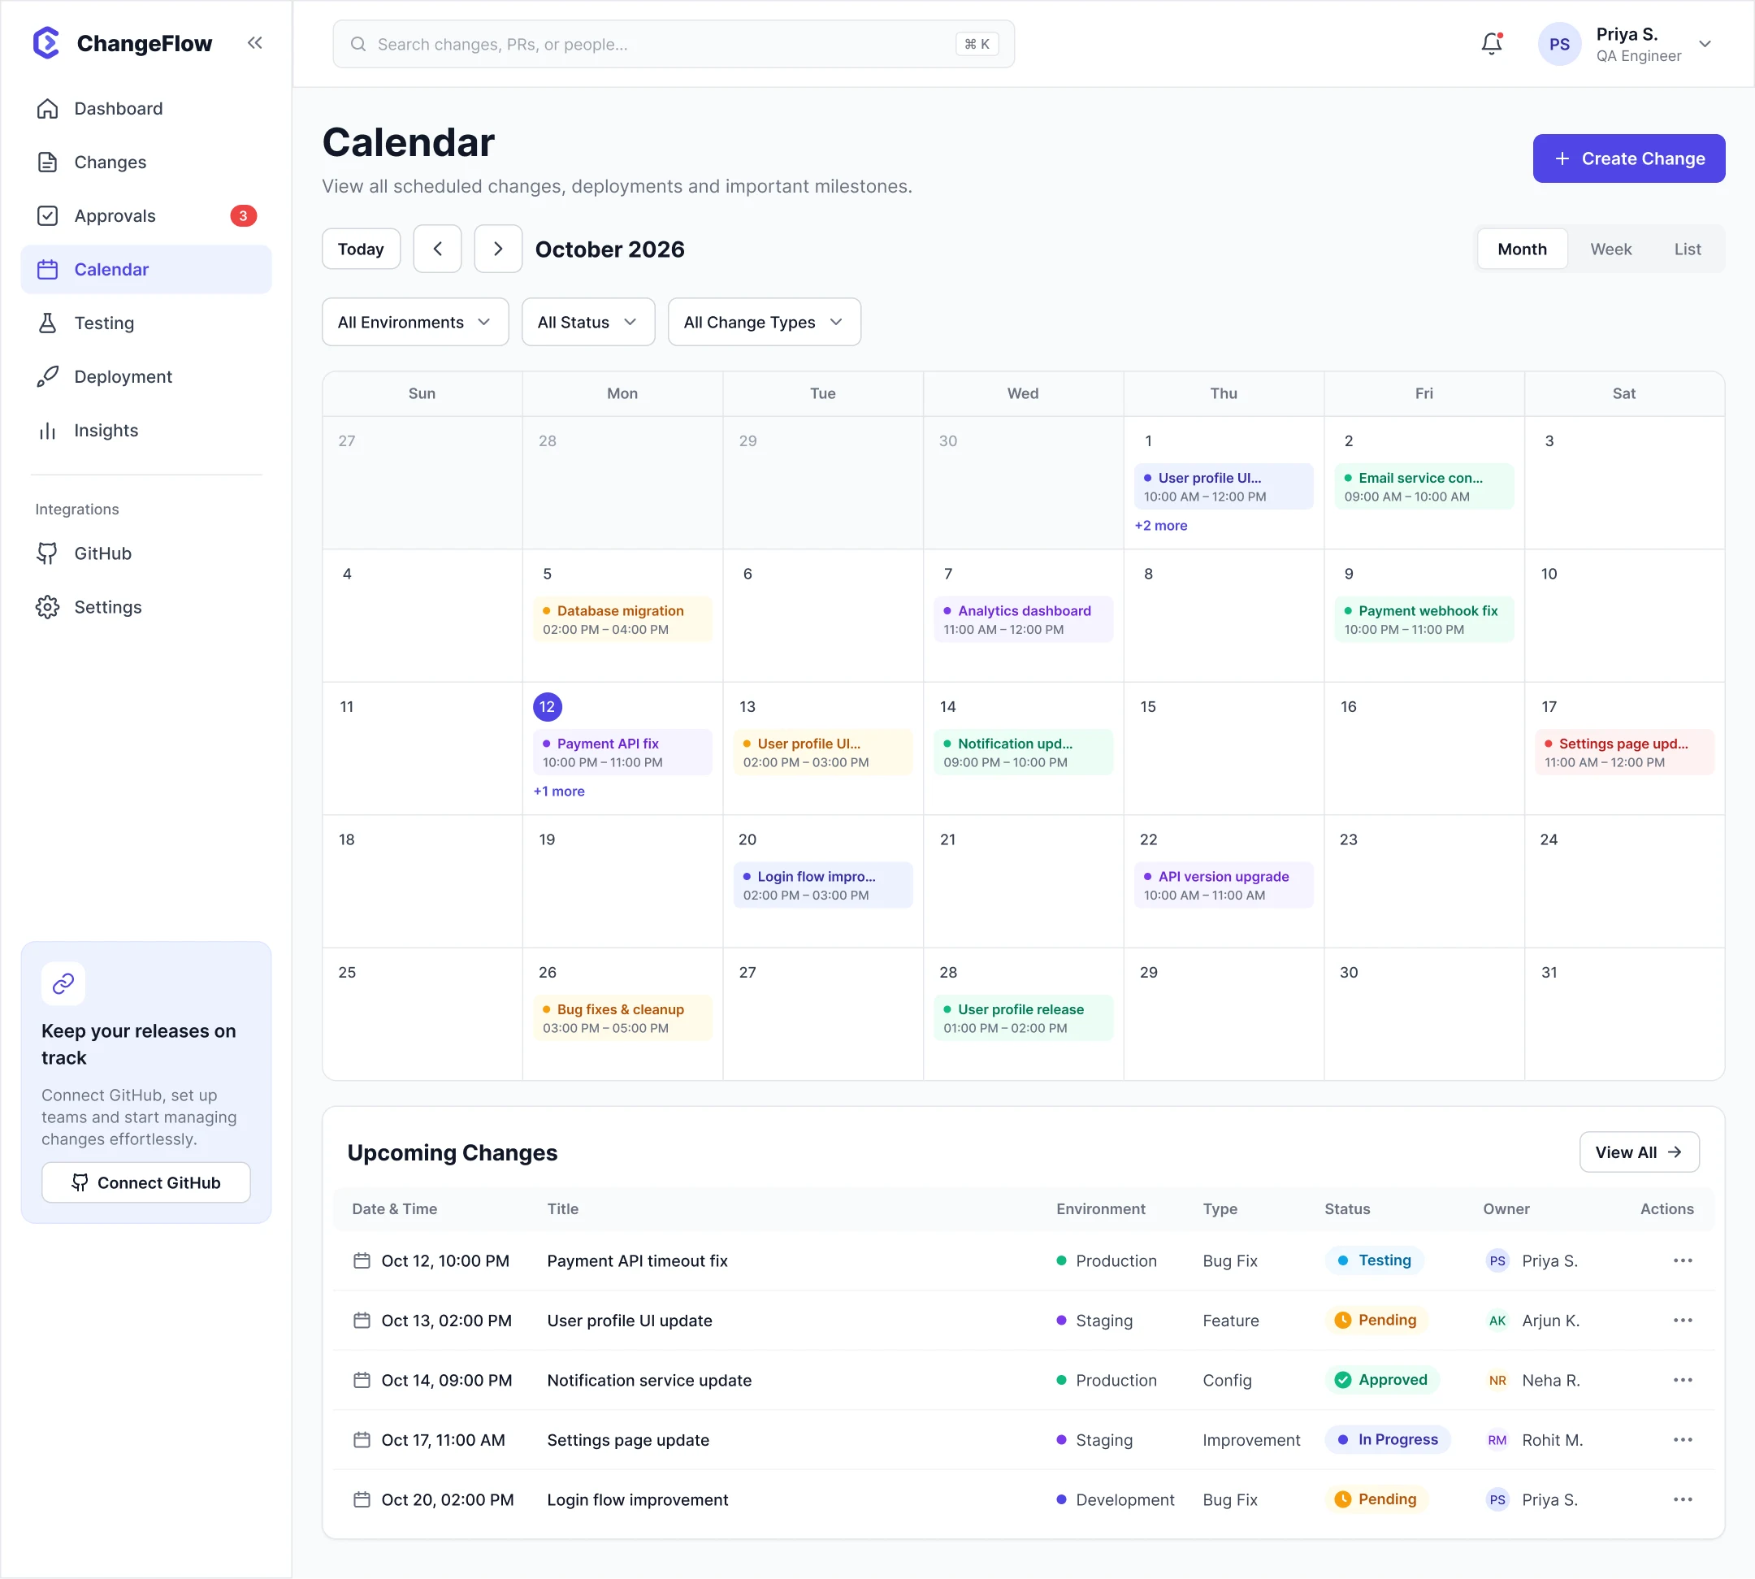Click the Create Change button
The width and height of the screenshot is (1755, 1579).
(x=1628, y=158)
